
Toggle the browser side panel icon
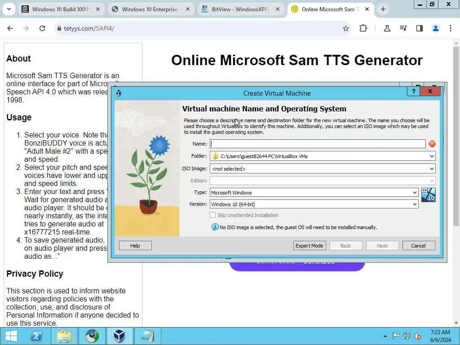coord(420,28)
